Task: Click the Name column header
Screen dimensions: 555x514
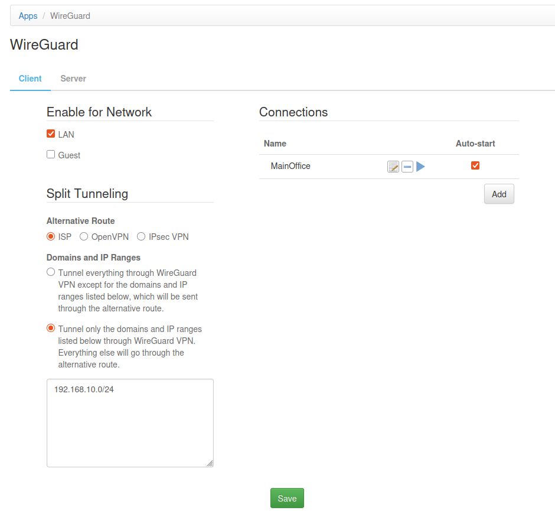Action: pyautogui.click(x=275, y=144)
